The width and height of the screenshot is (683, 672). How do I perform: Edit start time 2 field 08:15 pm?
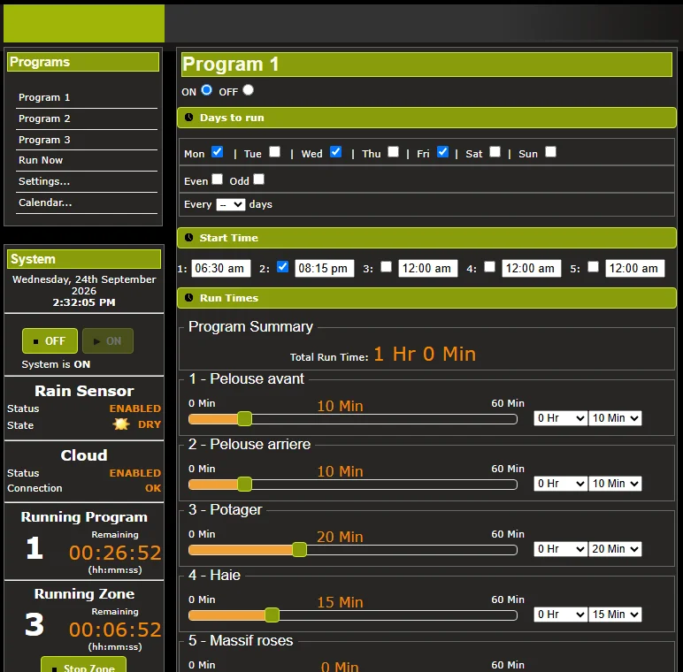pos(325,268)
